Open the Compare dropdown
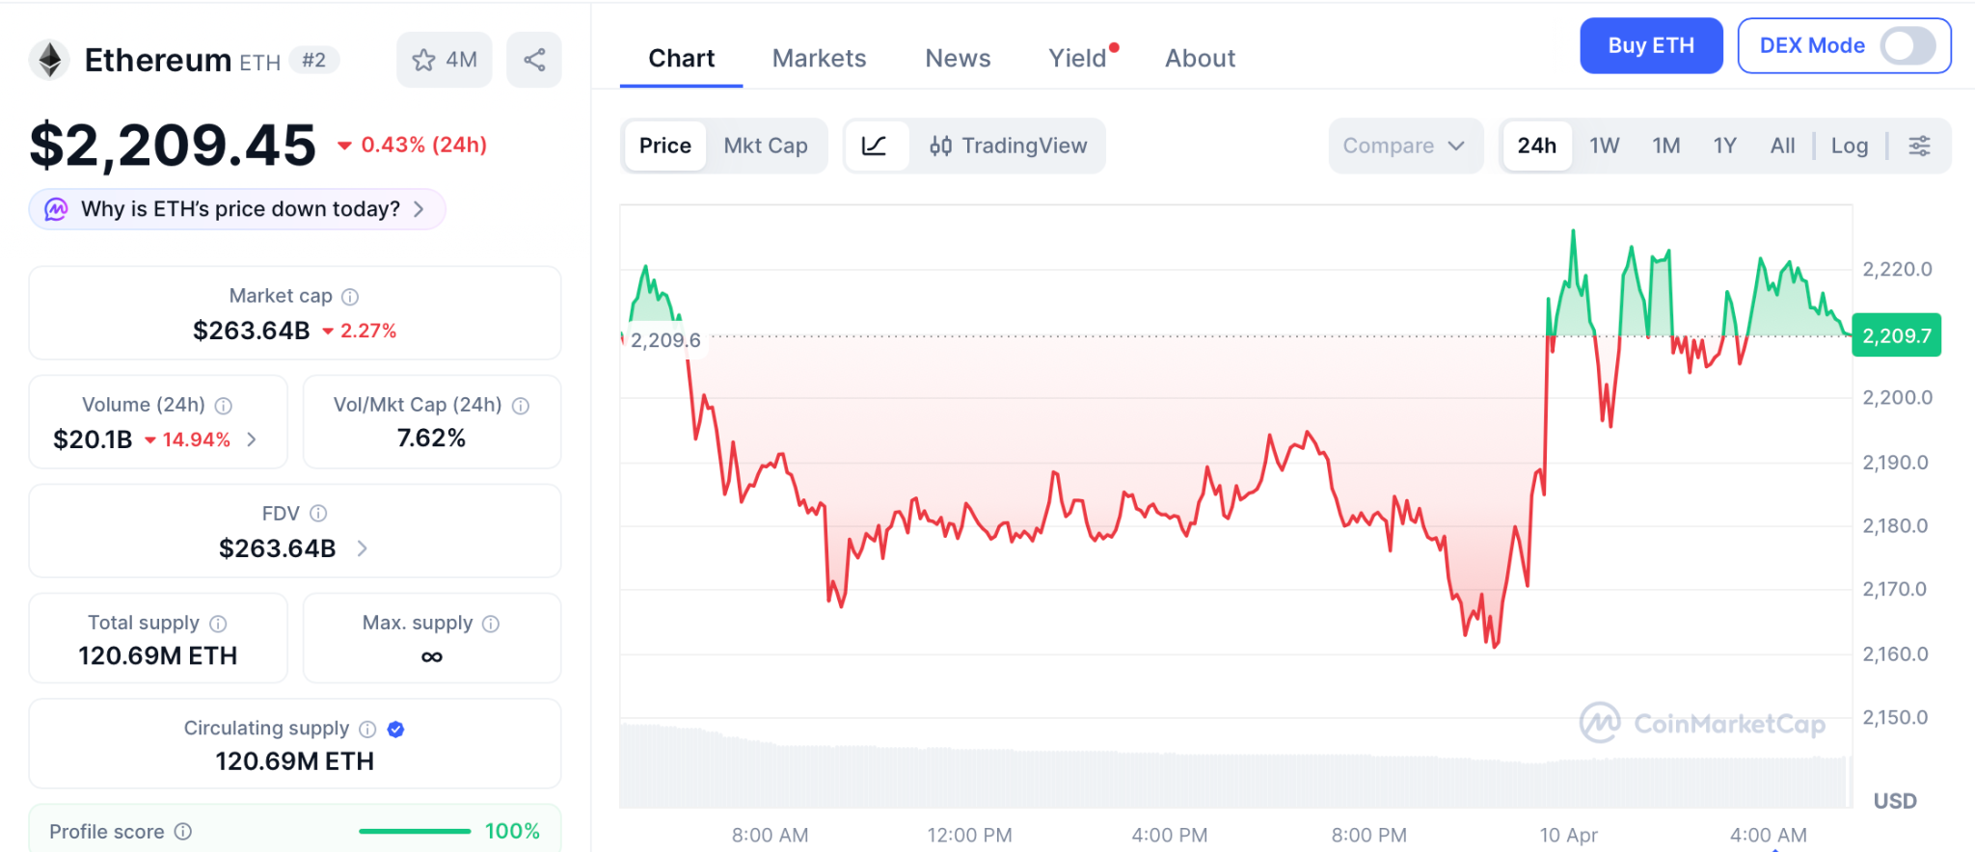Image resolution: width=1975 pixels, height=852 pixels. coord(1403,146)
